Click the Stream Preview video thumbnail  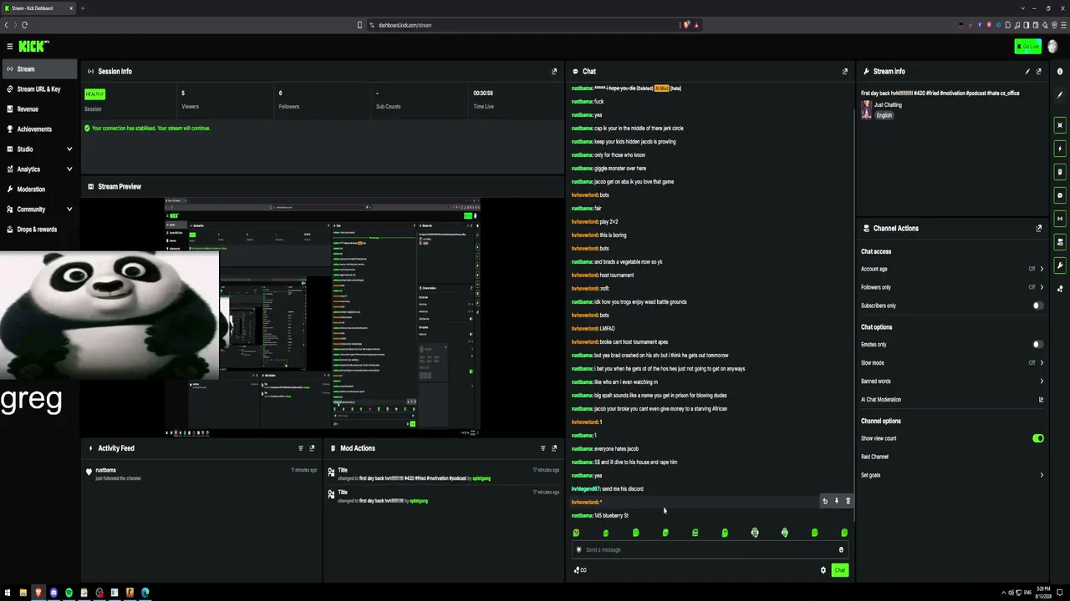pos(323,317)
